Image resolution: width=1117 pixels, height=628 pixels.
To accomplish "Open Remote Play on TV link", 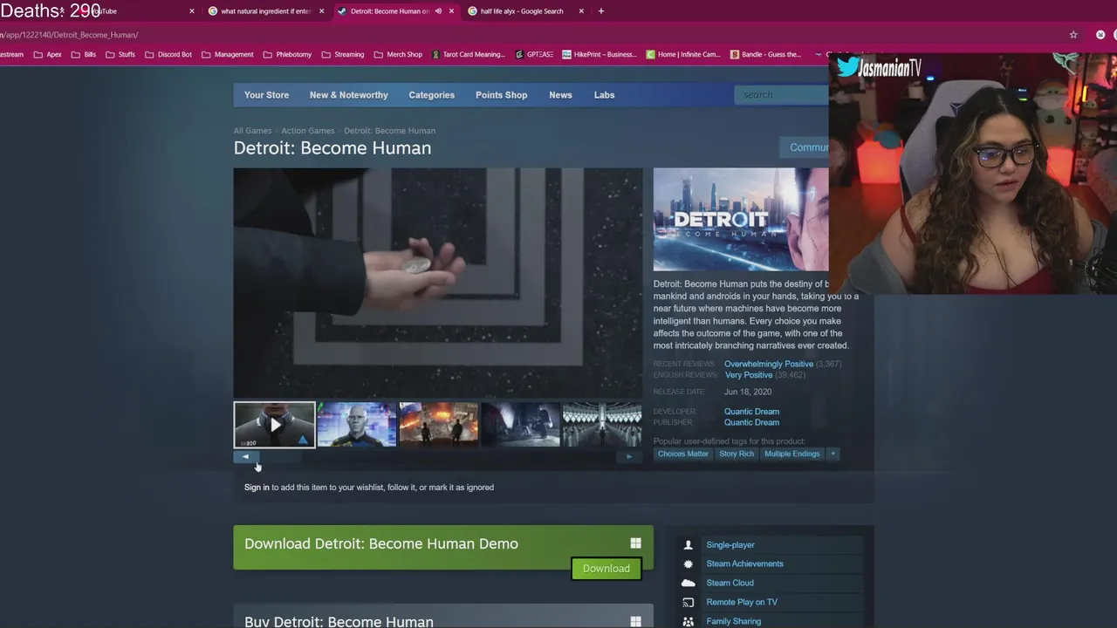I will tap(742, 603).
